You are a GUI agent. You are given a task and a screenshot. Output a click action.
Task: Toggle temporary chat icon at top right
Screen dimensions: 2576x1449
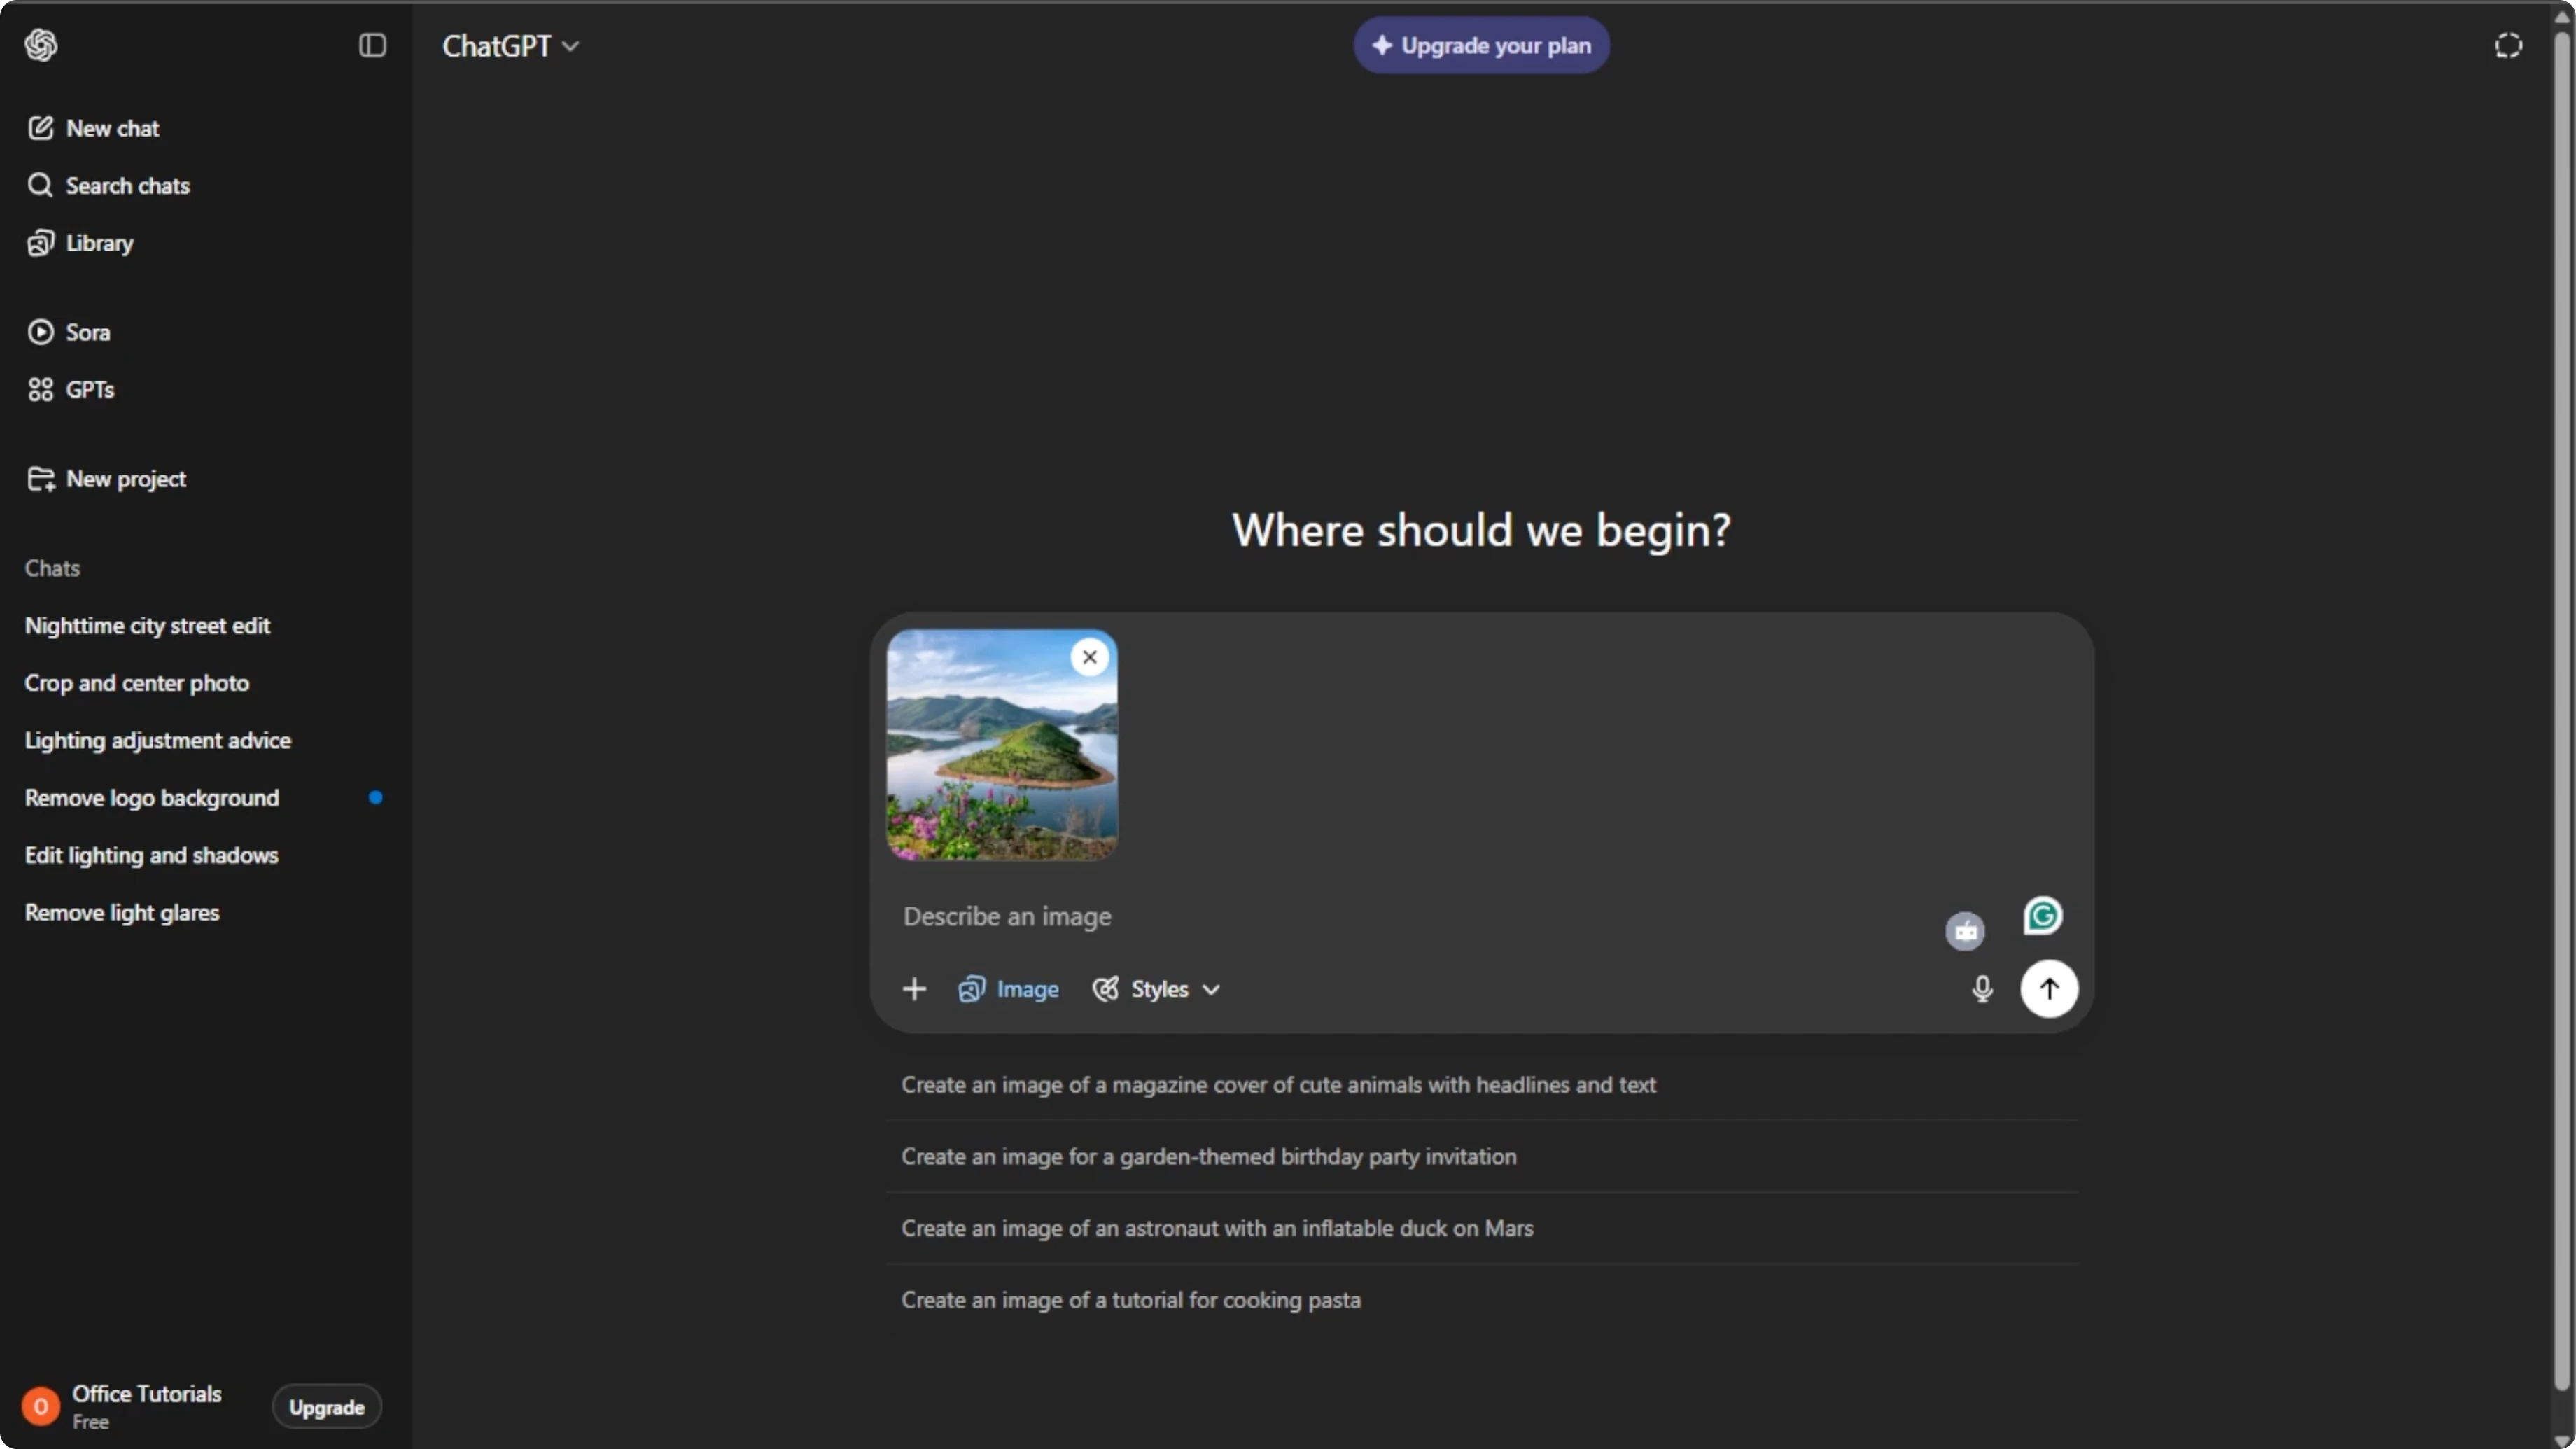tap(2507, 46)
